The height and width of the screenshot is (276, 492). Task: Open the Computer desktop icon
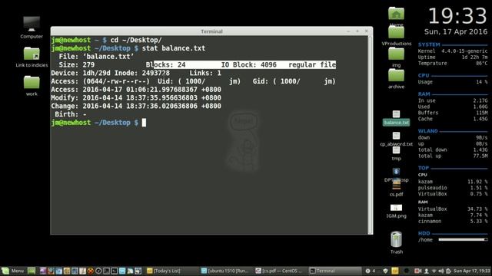coord(32,28)
